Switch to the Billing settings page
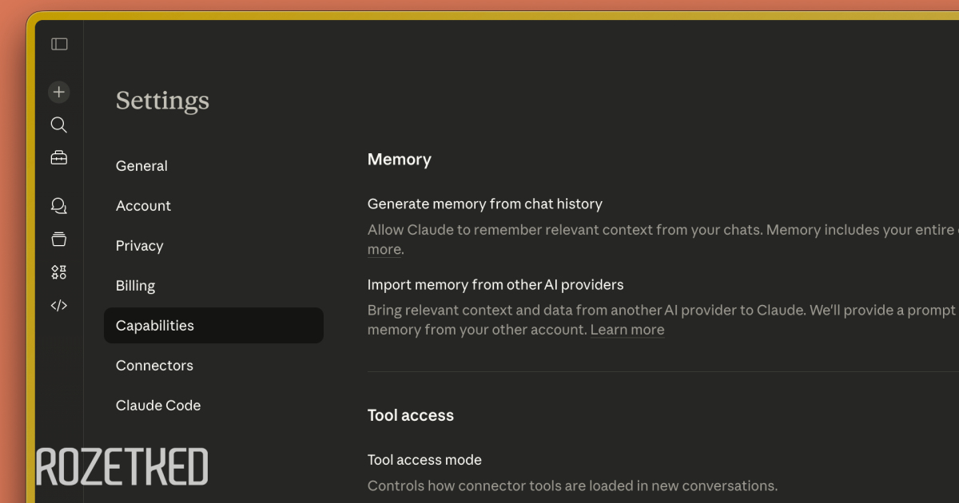 [135, 286]
